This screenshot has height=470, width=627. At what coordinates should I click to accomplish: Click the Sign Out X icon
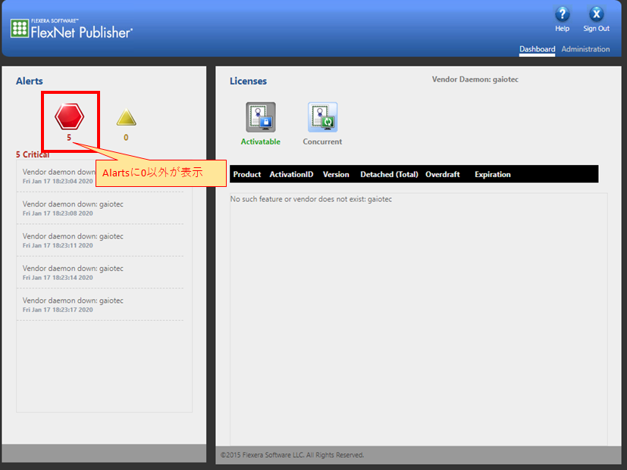pos(596,14)
